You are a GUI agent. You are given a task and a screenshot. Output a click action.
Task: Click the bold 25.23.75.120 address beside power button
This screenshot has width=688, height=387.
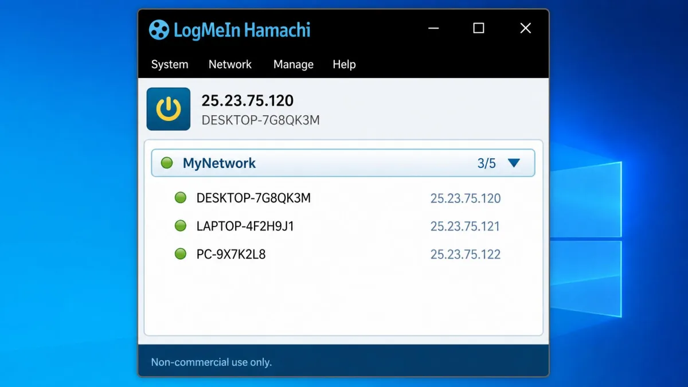click(x=247, y=101)
